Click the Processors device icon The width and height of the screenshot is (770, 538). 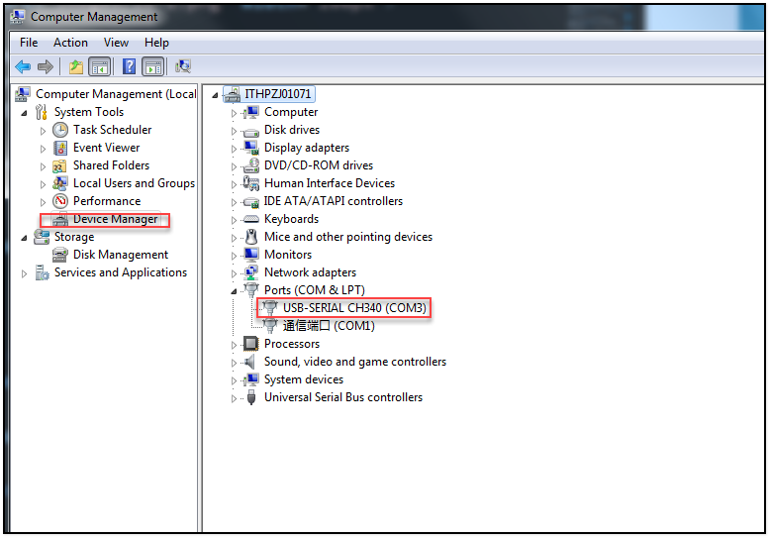[251, 344]
